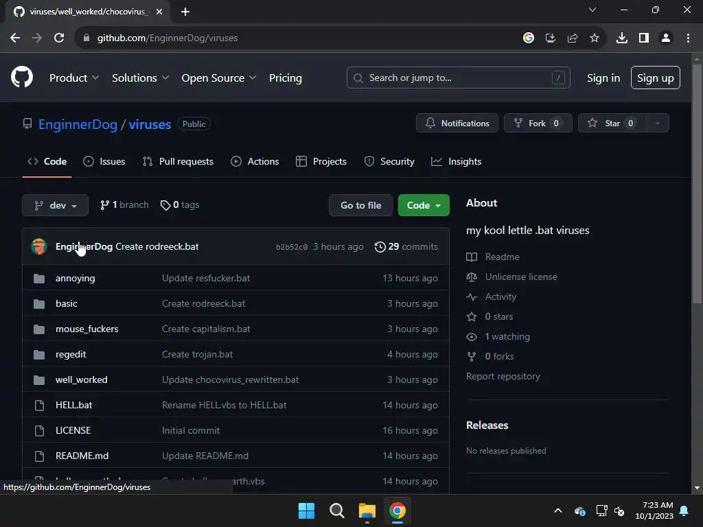Open Chrome three-dot menu

(688, 38)
